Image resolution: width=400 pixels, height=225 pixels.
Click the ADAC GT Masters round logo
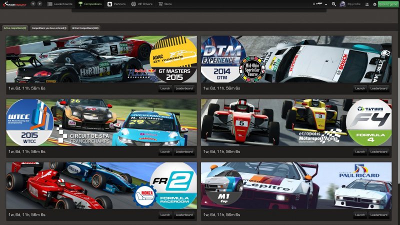click(173, 59)
